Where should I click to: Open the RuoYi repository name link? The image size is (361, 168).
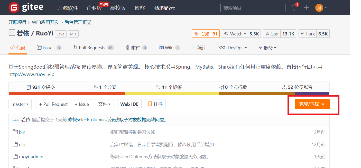click(45, 33)
